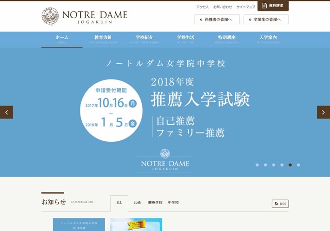Jump to the second slide dot
This screenshot has height=231, width=330.
pos(265,165)
